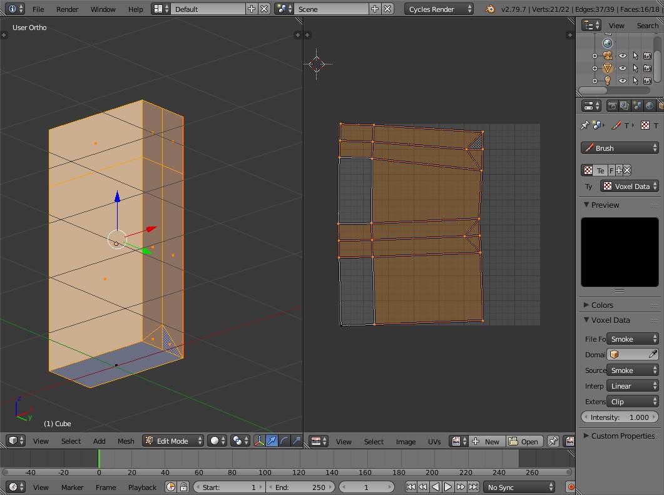
Task: Open the timeline Marker menu
Action: 72,487
